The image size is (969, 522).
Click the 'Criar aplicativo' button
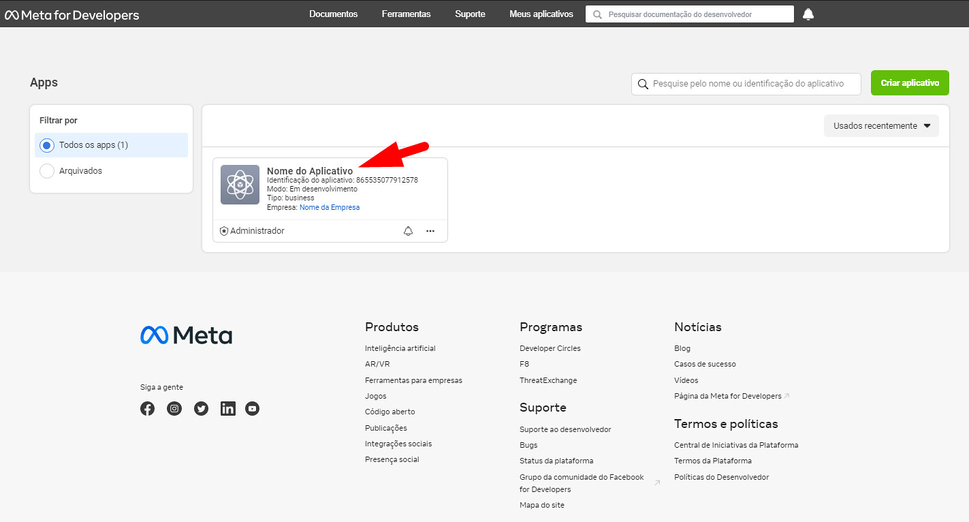click(910, 83)
